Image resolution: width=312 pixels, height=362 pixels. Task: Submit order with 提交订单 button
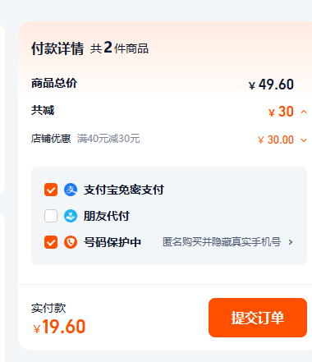pos(258,318)
